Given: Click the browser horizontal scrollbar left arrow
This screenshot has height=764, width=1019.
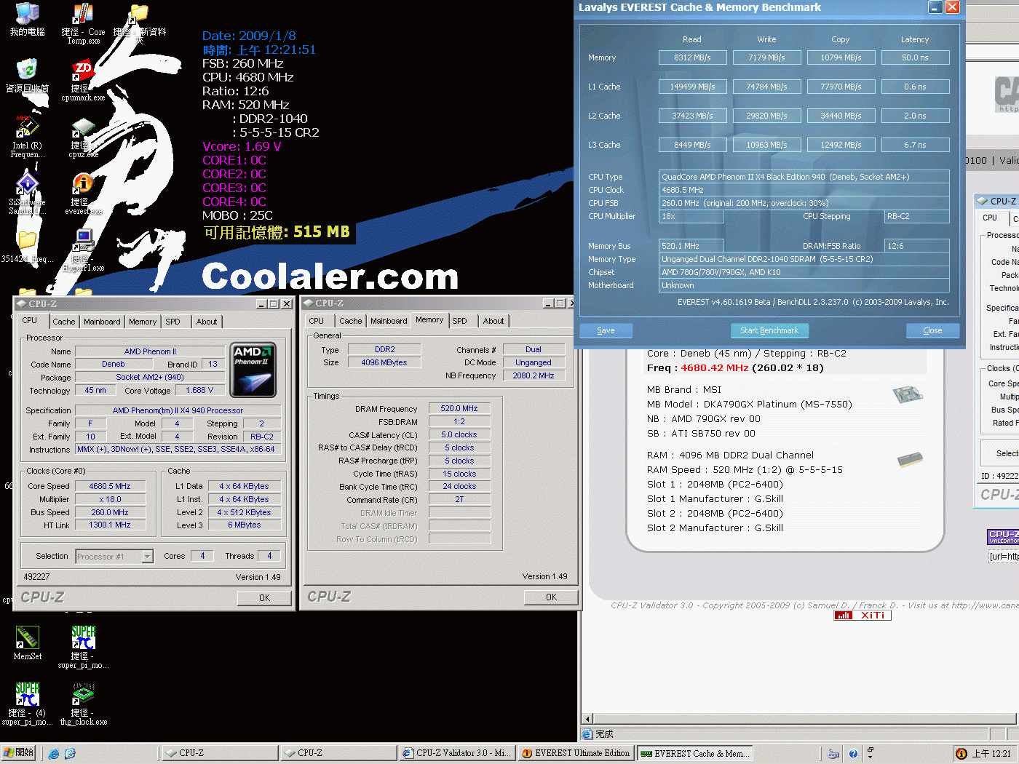Looking at the screenshot, I should tap(588, 719).
